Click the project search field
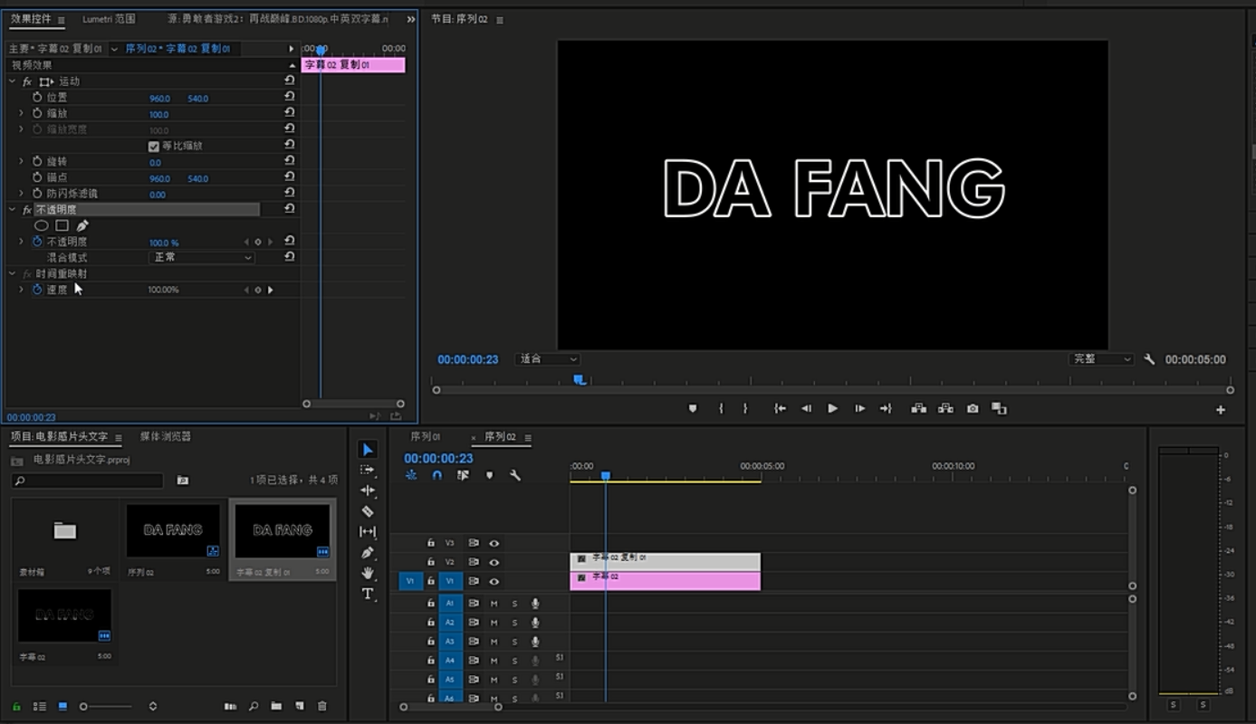 pos(87,481)
